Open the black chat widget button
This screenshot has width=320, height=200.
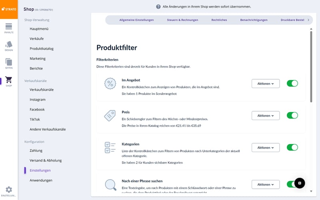tap(300, 183)
